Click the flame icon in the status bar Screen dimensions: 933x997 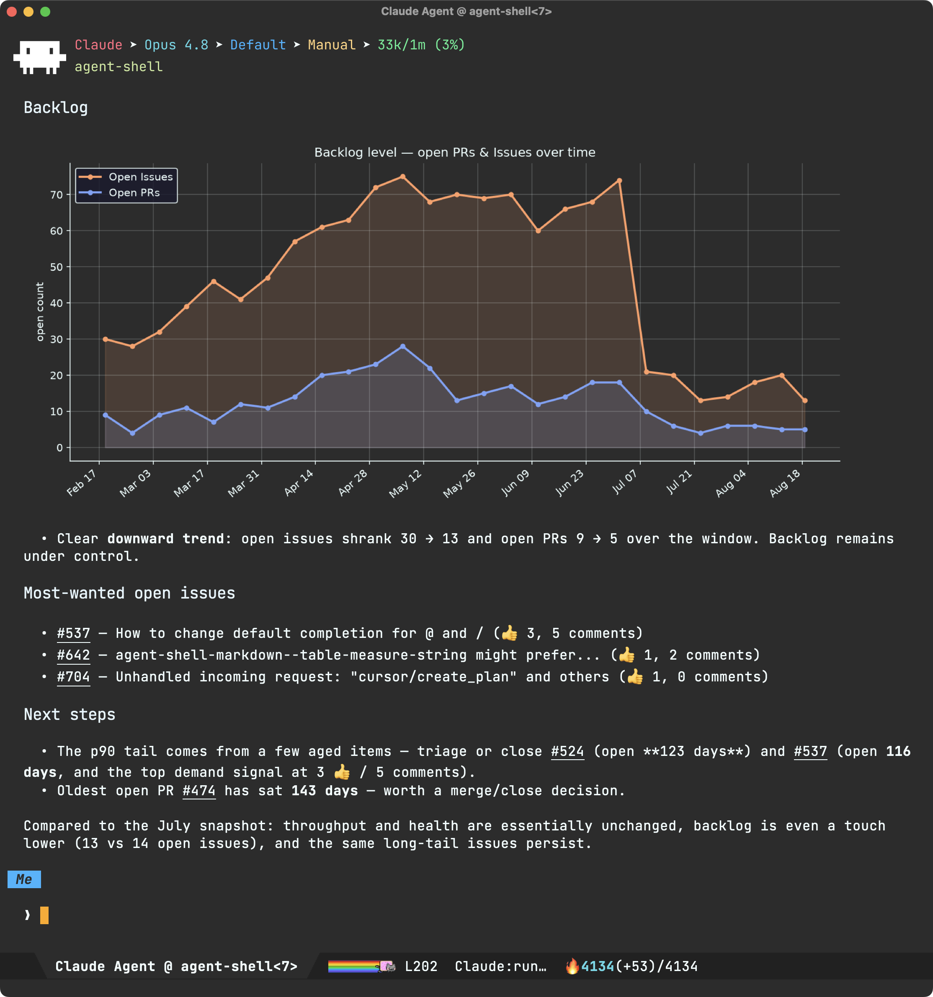click(x=572, y=966)
